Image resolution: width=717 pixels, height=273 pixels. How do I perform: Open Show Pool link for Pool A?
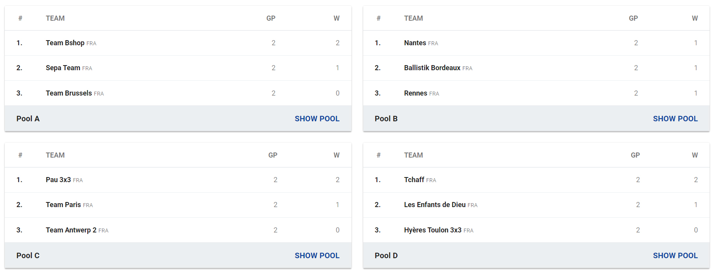(317, 119)
